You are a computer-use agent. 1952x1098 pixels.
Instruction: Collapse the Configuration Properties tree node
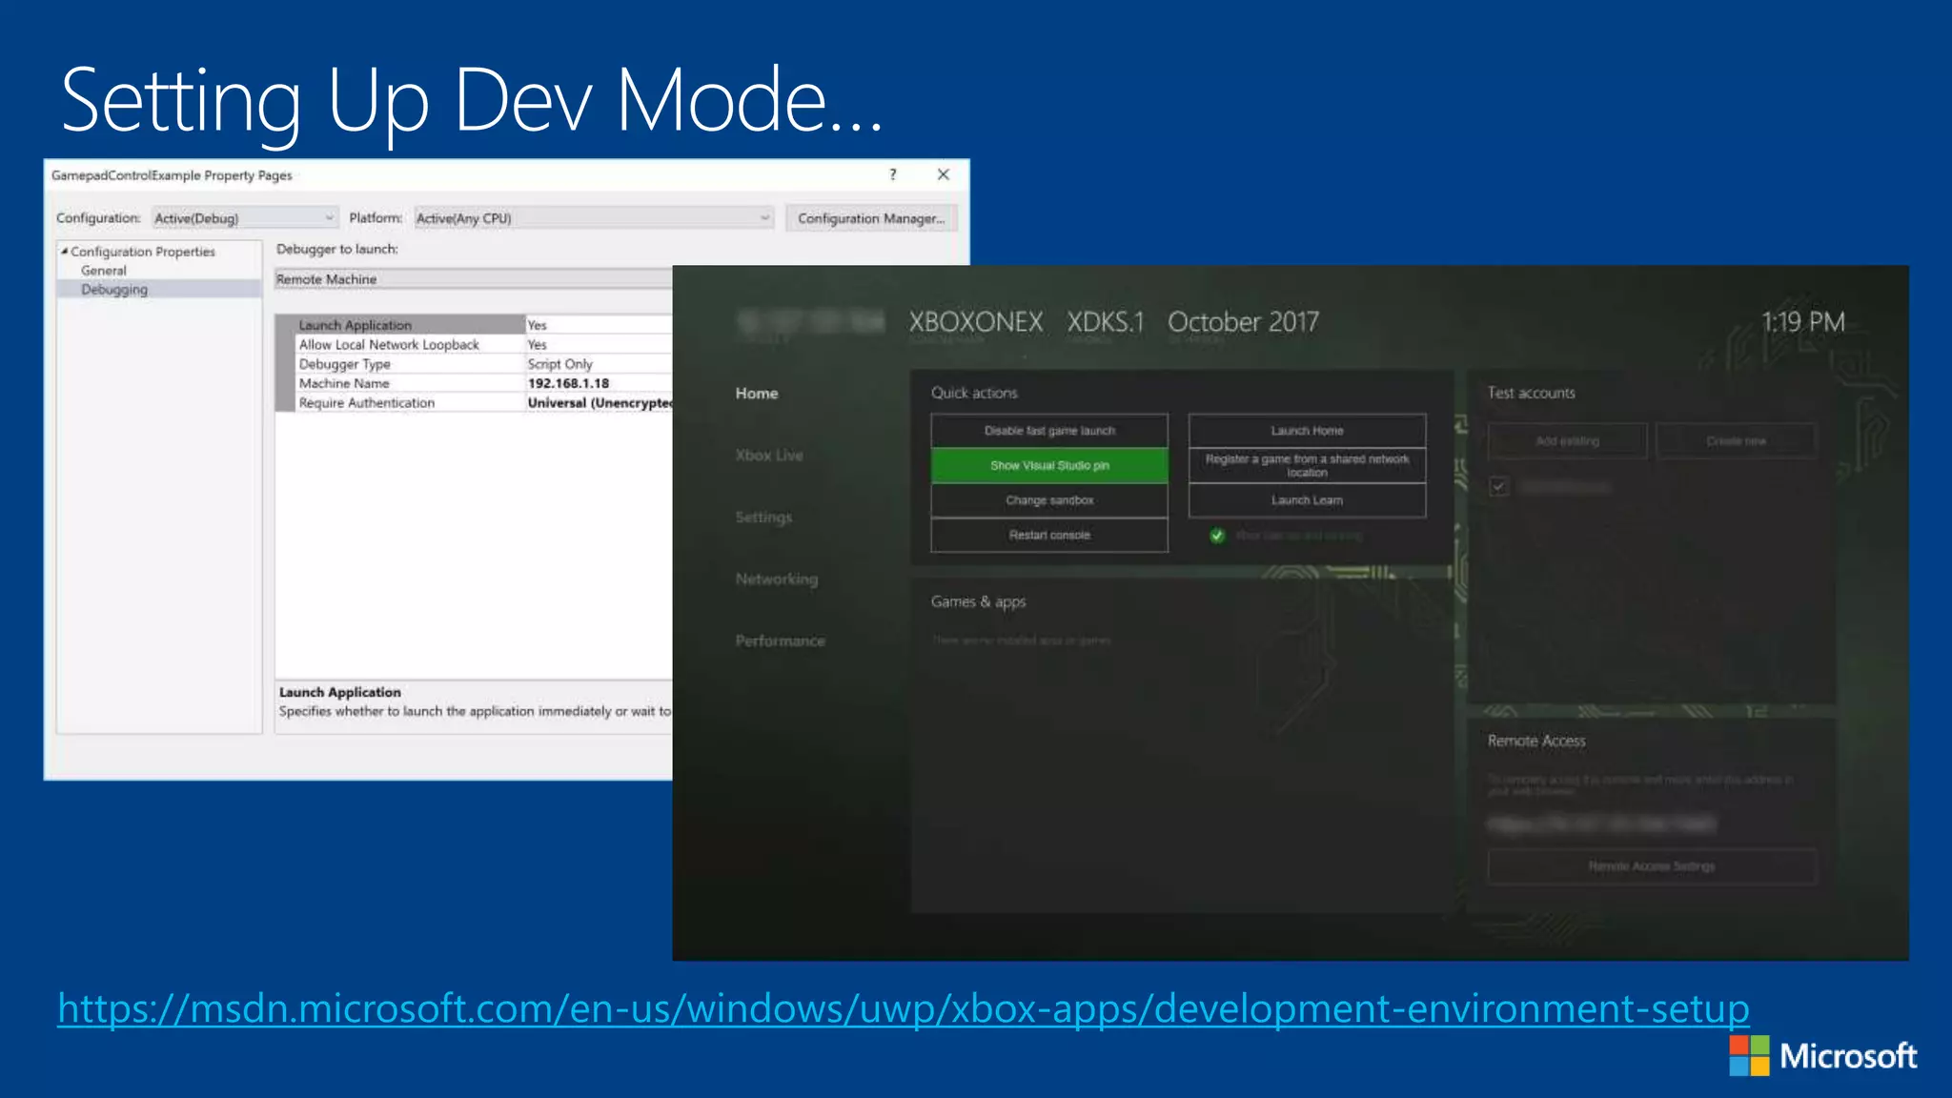pos(64,251)
